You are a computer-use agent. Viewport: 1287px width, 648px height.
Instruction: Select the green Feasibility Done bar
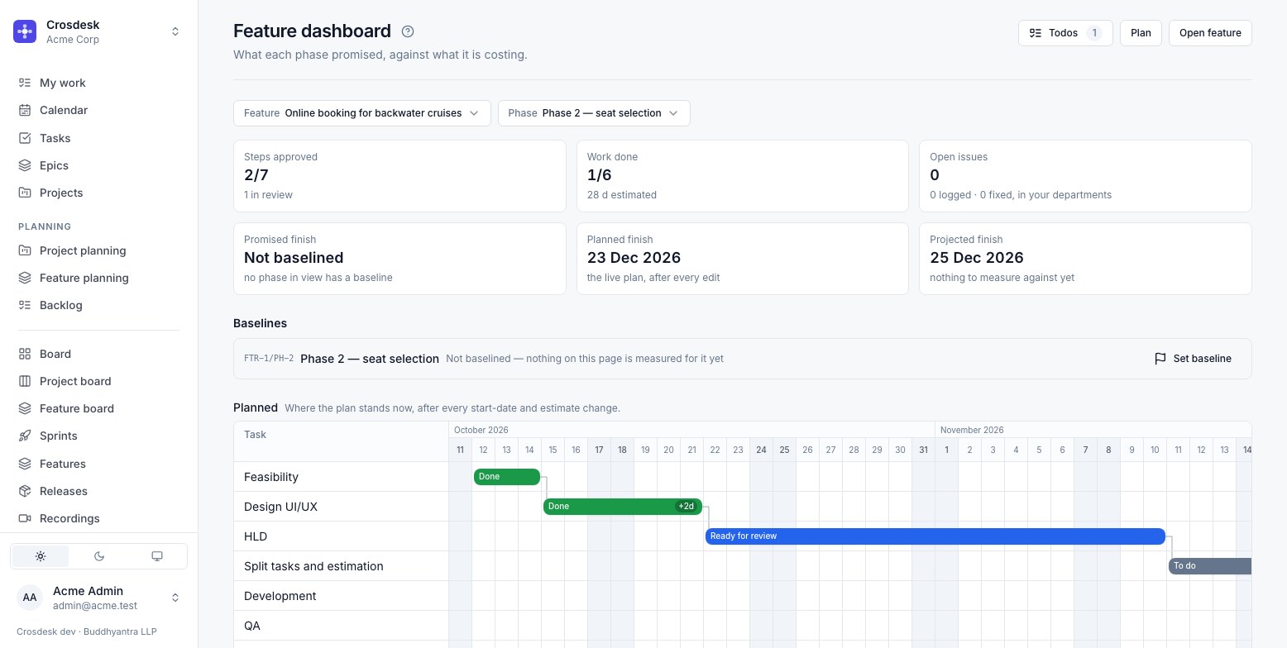click(507, 477)
